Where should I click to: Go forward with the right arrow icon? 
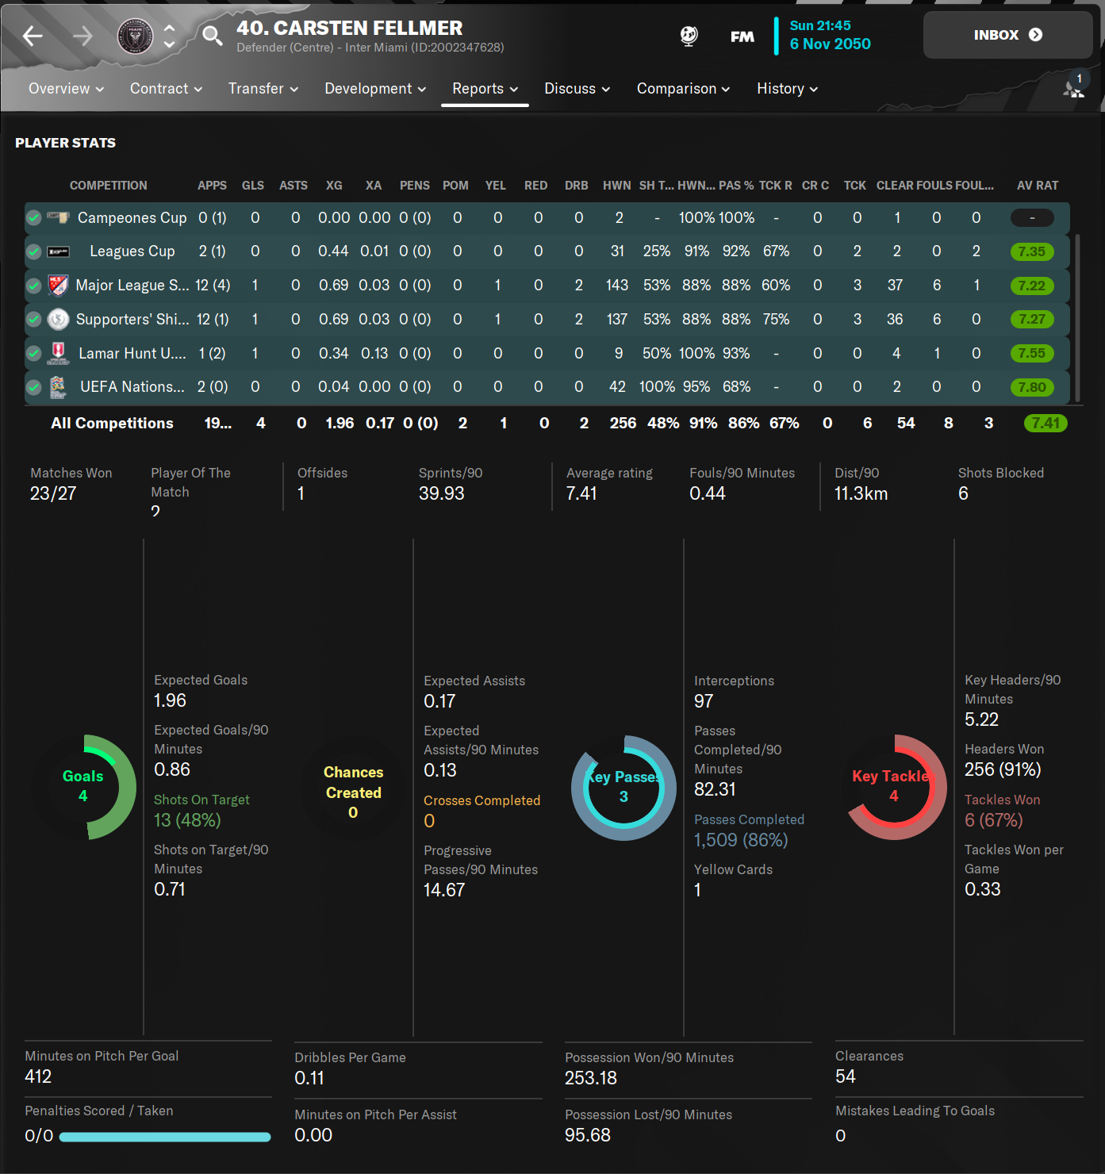[x=82, y=36]
